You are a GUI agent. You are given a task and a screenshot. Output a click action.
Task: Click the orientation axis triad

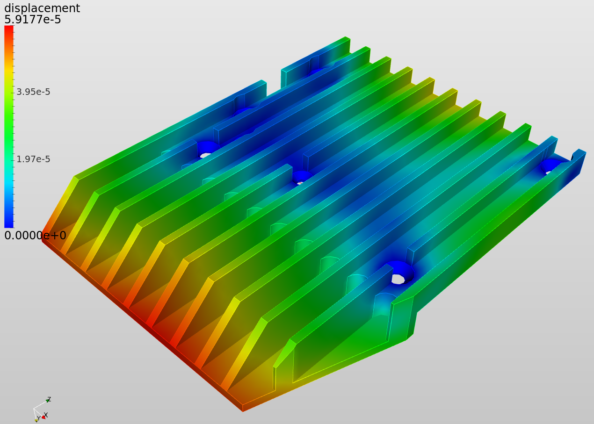click(42, 410)
